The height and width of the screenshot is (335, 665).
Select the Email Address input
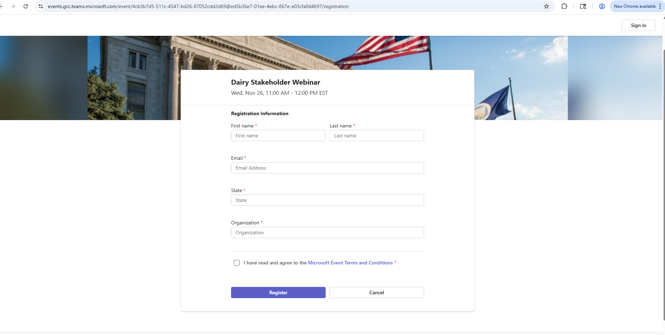tap(327, 168)
